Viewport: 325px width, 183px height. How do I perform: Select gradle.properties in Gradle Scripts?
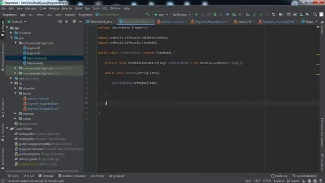tap(40, 154)
